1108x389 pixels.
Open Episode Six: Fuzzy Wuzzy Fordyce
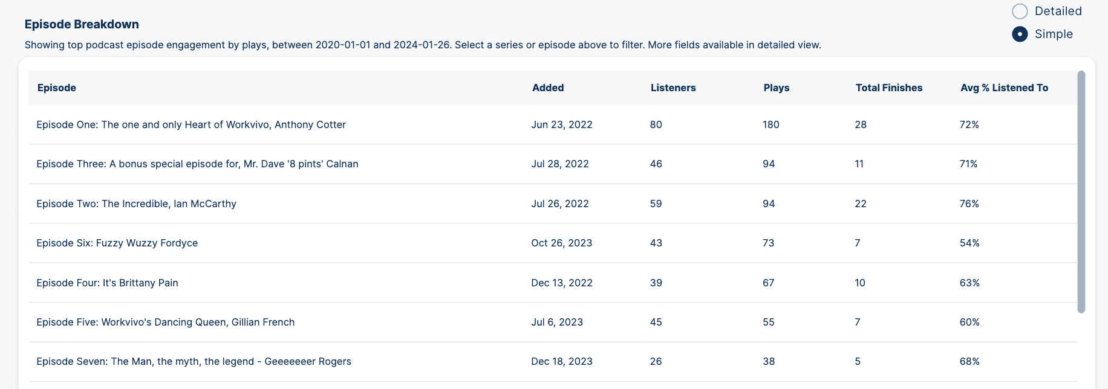117,243
